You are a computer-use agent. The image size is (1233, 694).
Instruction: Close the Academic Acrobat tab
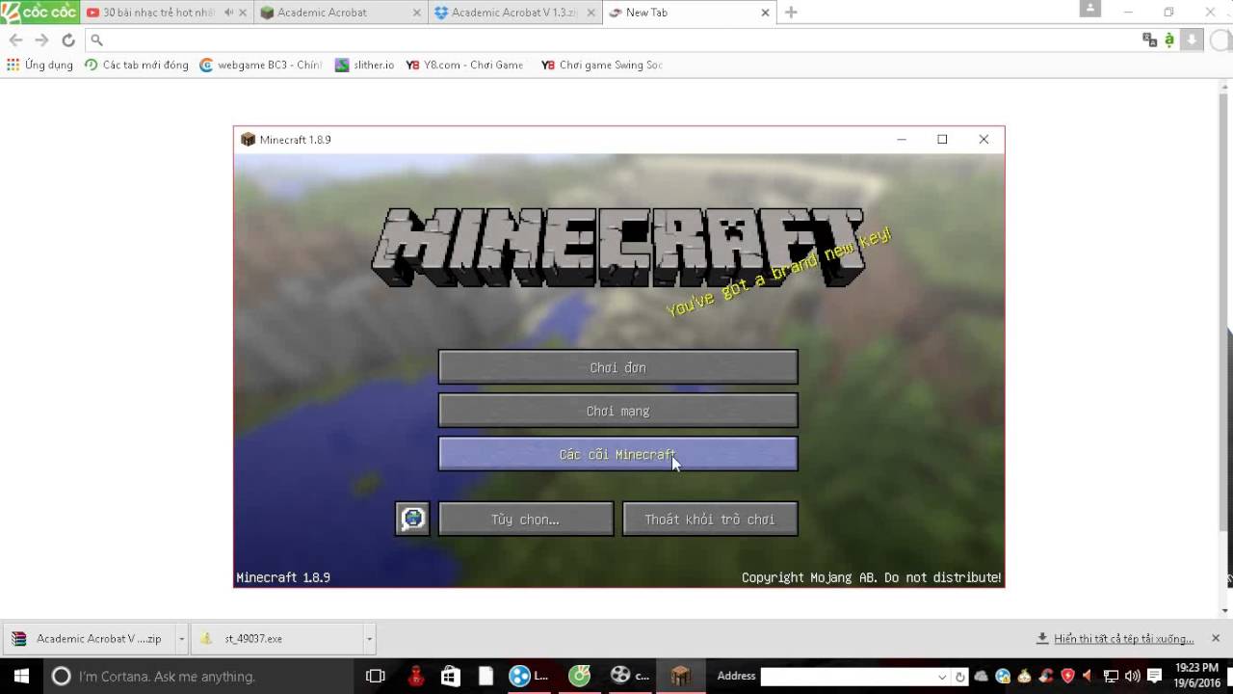[x=417, y=13]
